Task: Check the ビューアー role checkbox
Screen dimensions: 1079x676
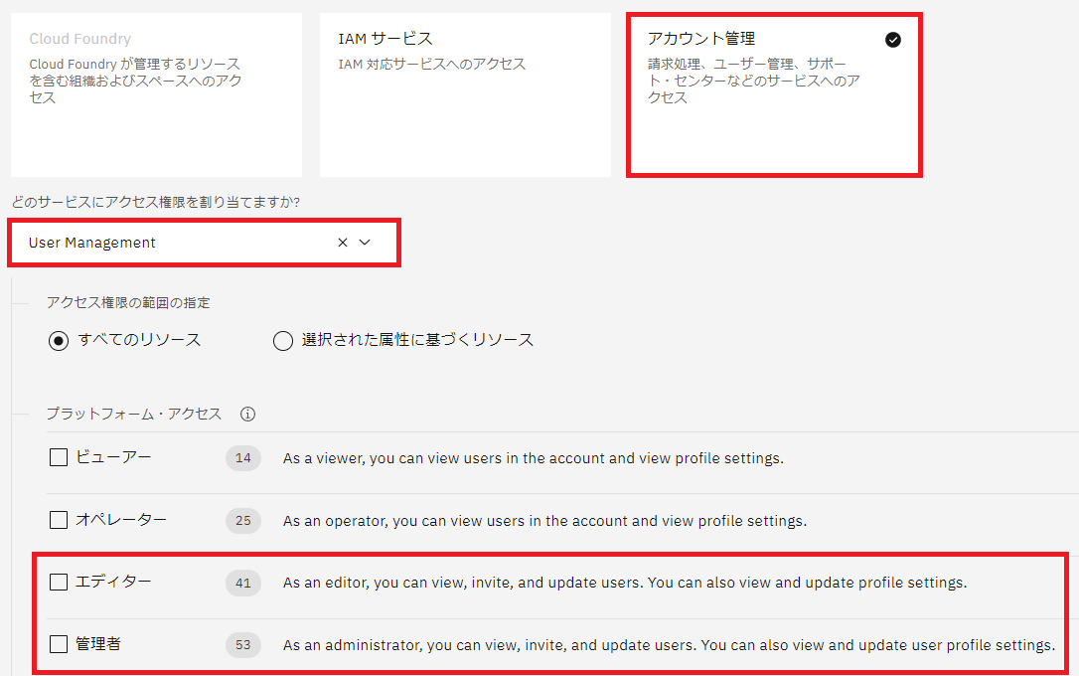Action: 59,457
